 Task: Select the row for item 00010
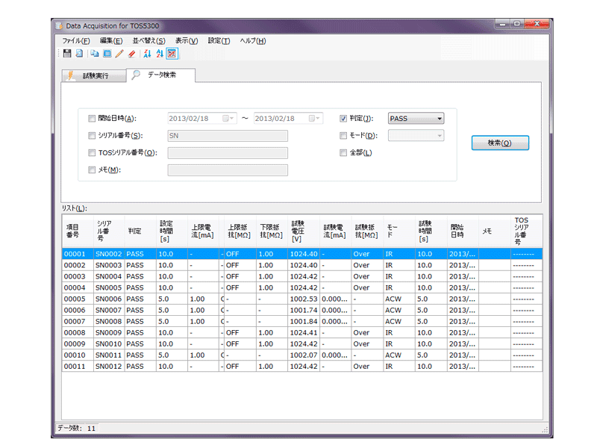click(302, 355)
